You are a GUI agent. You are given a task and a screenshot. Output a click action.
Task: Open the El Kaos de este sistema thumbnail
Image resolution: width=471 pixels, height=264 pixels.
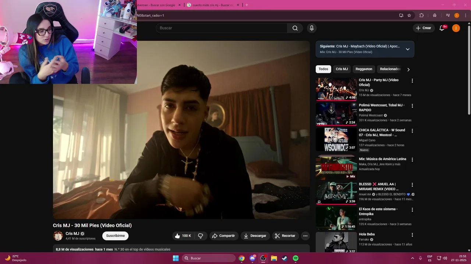(x=336, y=218)
